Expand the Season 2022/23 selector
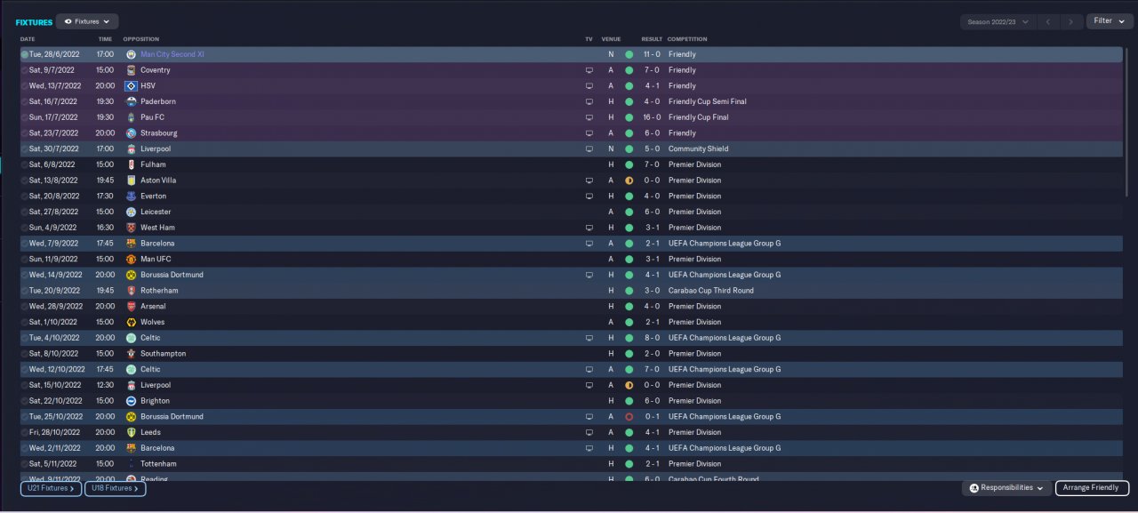Screen dimensions: 1138x513 pyautogui.click(x=998, y=21)
